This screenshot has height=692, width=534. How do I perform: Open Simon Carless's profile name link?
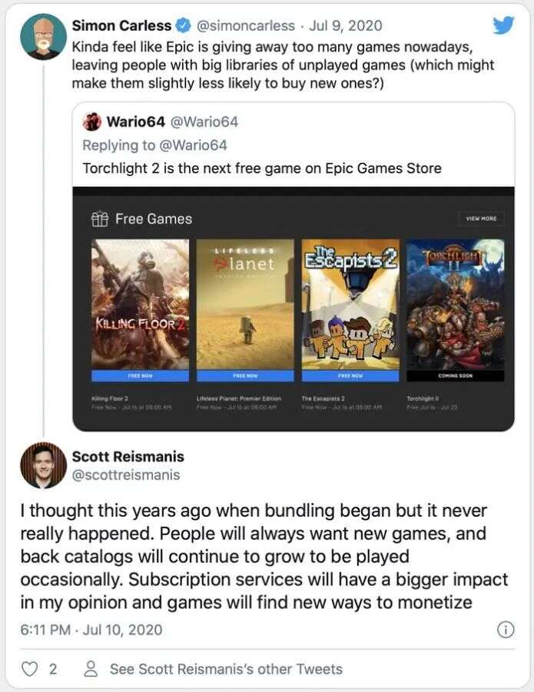121,25
